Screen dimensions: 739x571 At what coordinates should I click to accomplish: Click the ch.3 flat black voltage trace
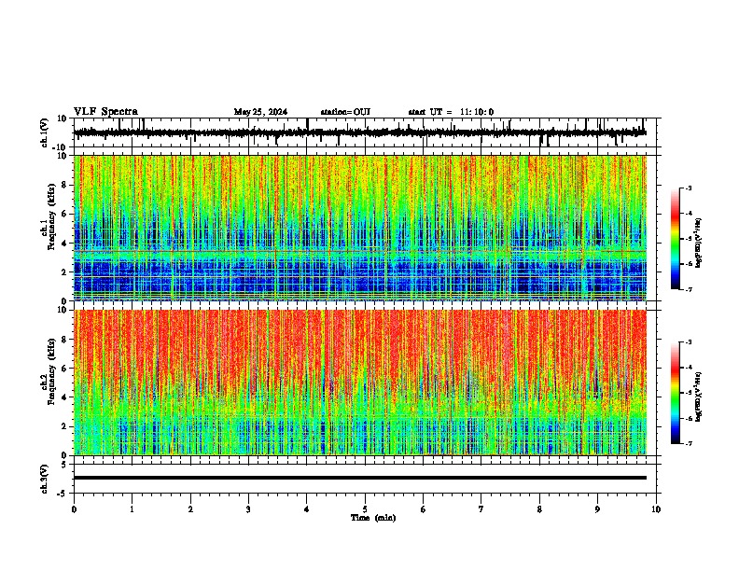[x=360, y=478]
